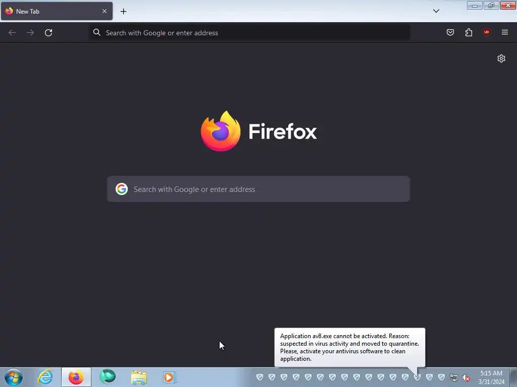This screenshot has height=387, width=517.
Task: Open the Firefox hamburger application menu
Action: click(505, 32)
